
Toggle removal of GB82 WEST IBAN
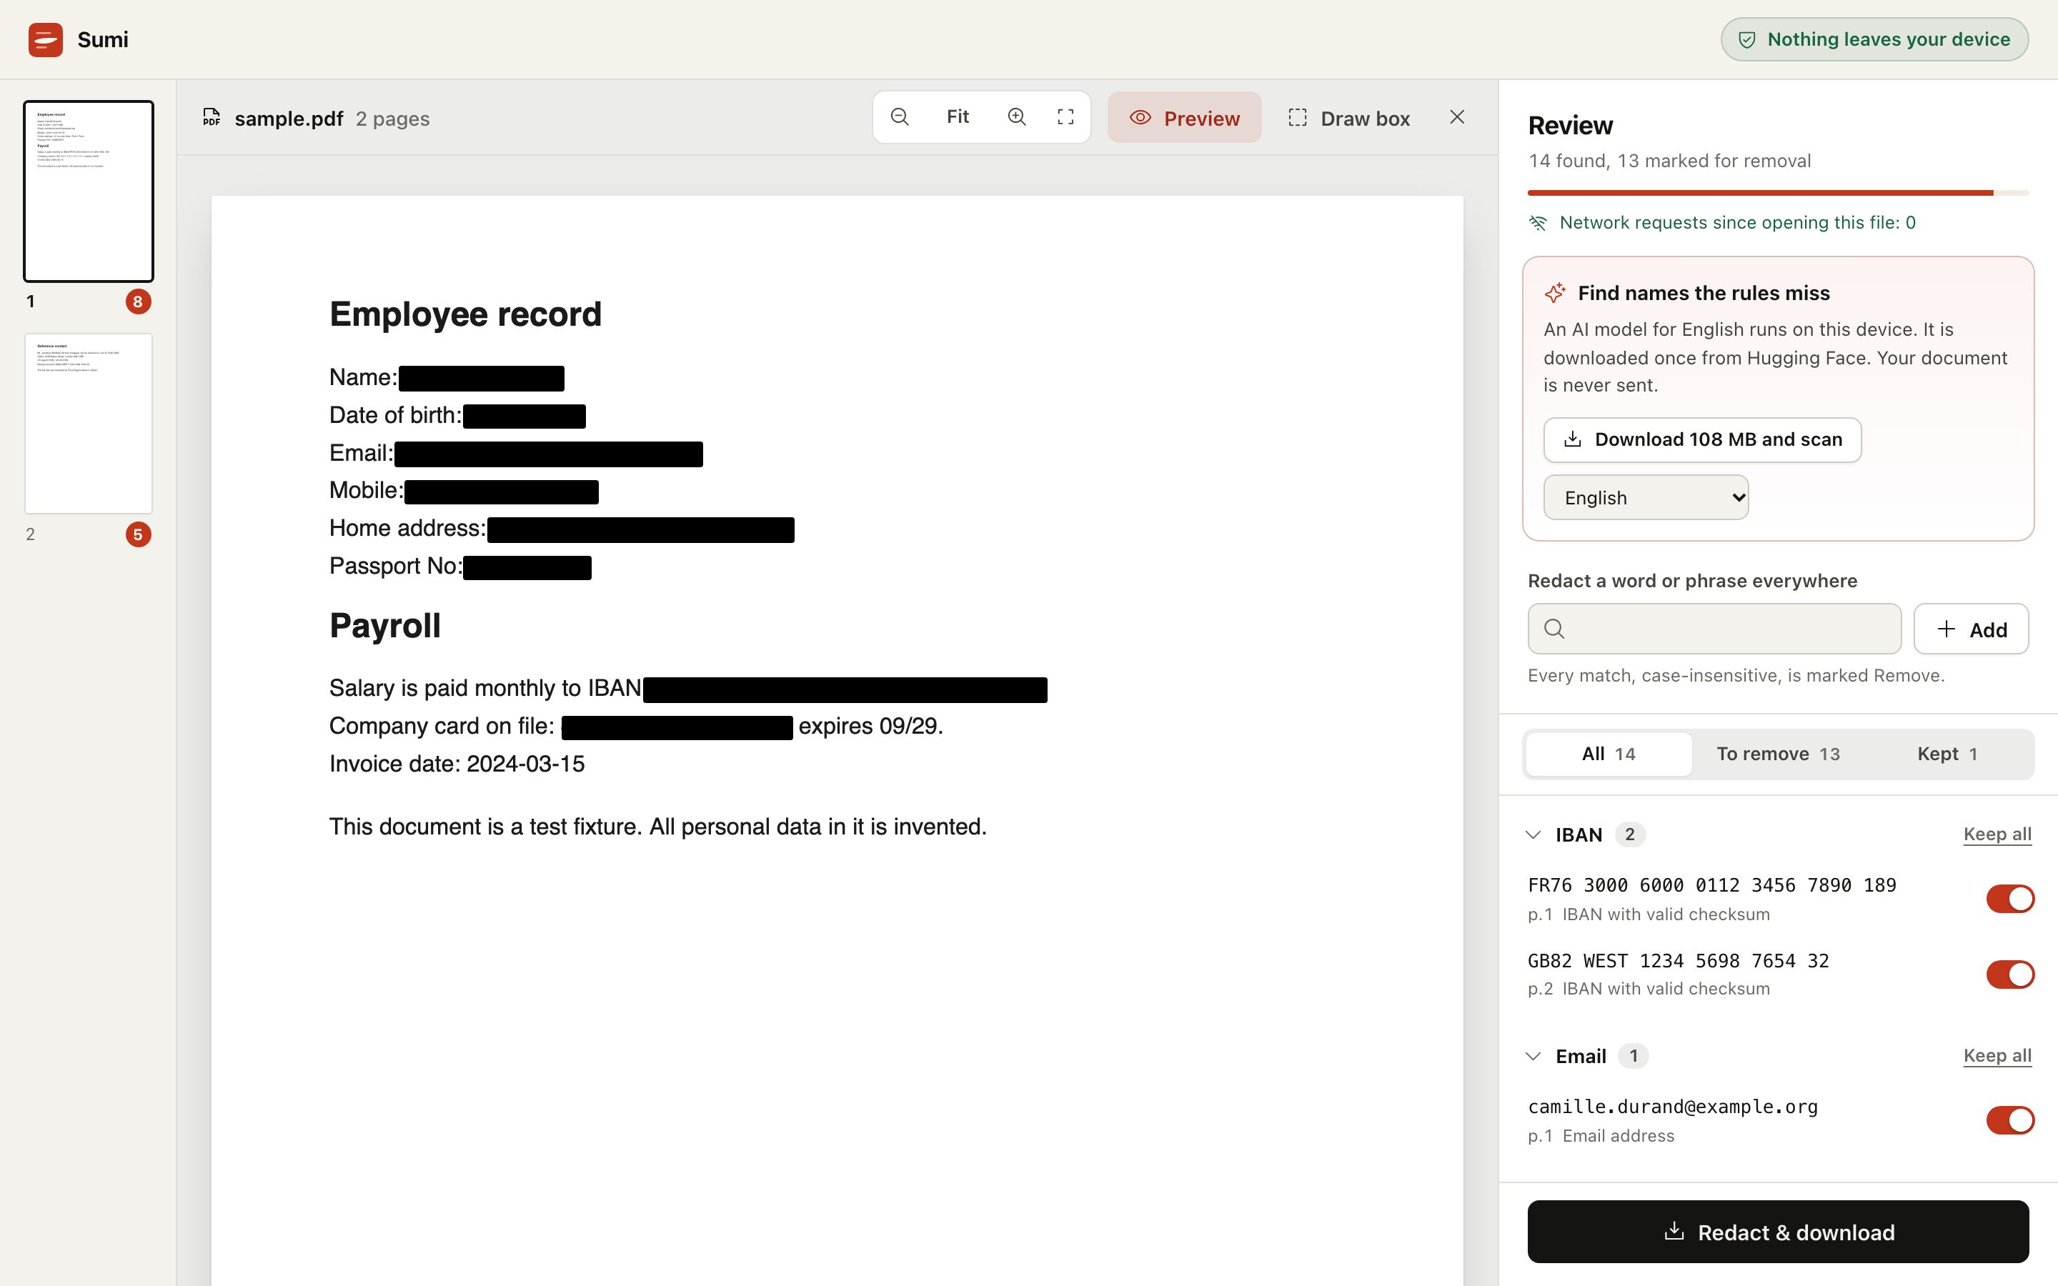(x=2009, y=974)
